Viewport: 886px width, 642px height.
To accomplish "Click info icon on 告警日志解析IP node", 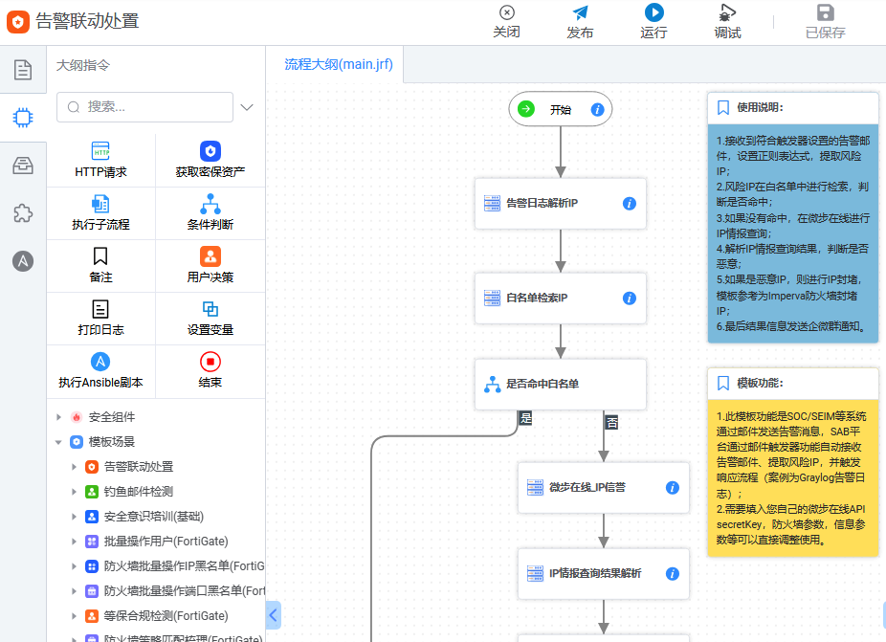I will point(630,204).
